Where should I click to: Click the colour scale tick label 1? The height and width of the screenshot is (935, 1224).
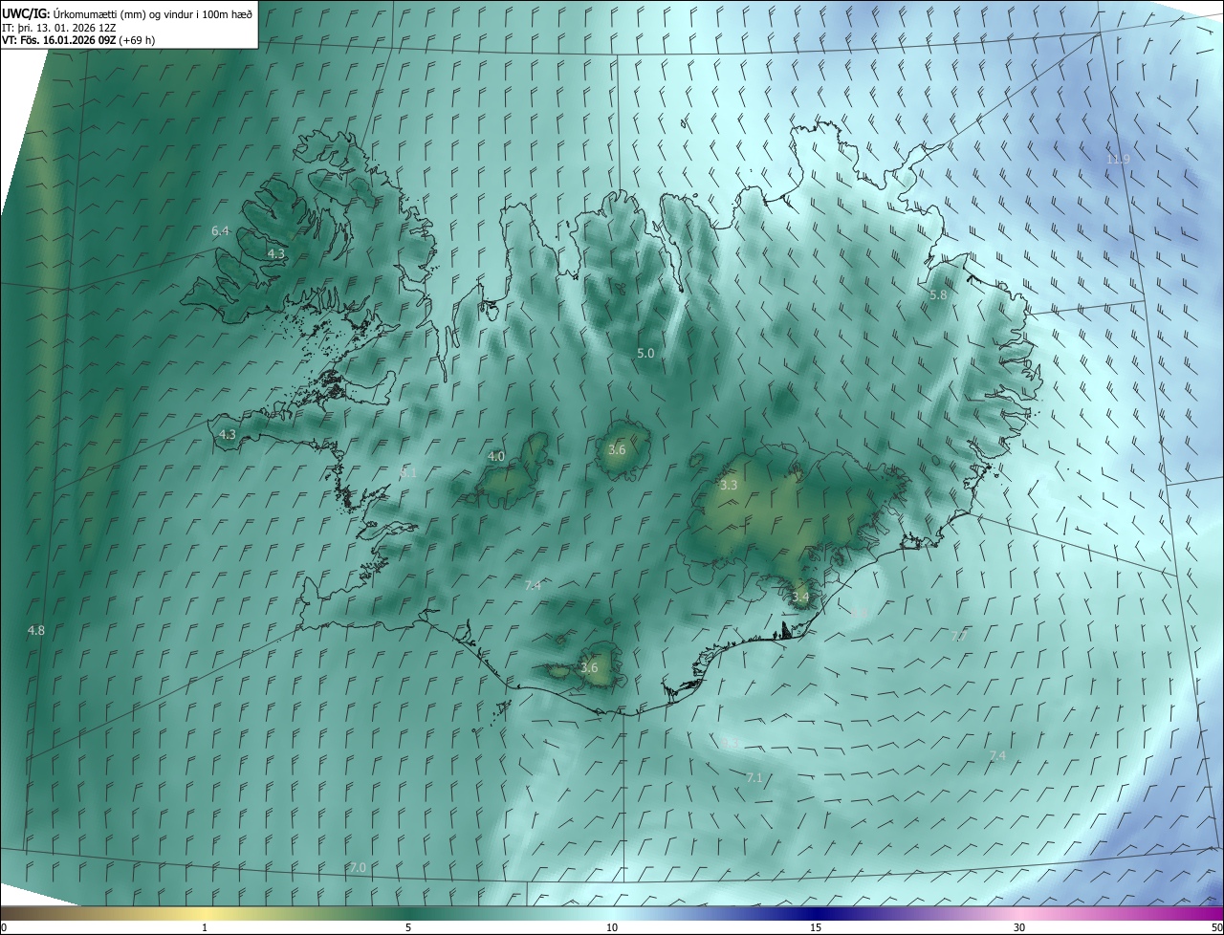(x=205, y=927)
